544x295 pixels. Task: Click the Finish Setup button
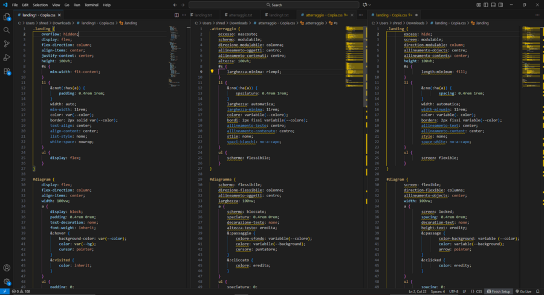click(499, 291)
